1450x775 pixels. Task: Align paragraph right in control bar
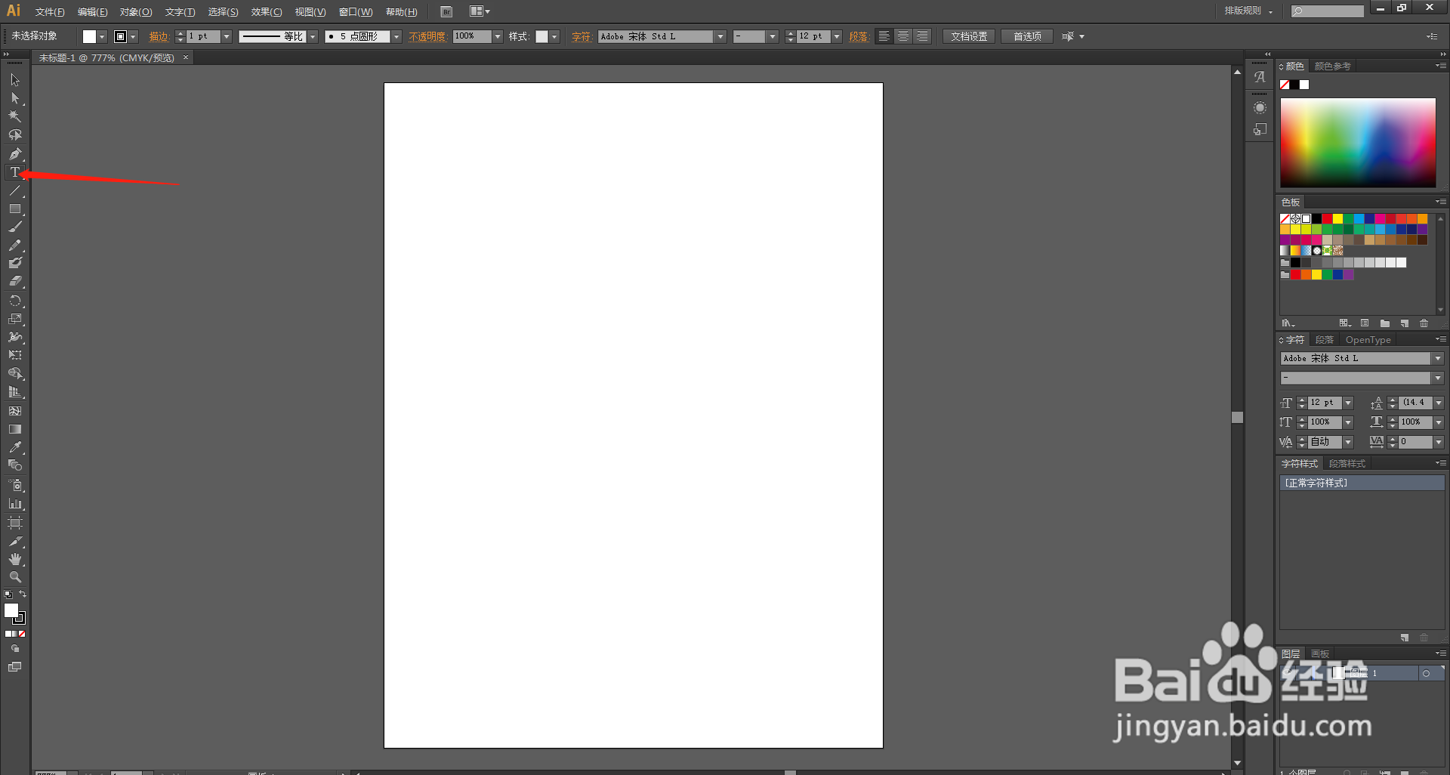(x=922, y=36)
